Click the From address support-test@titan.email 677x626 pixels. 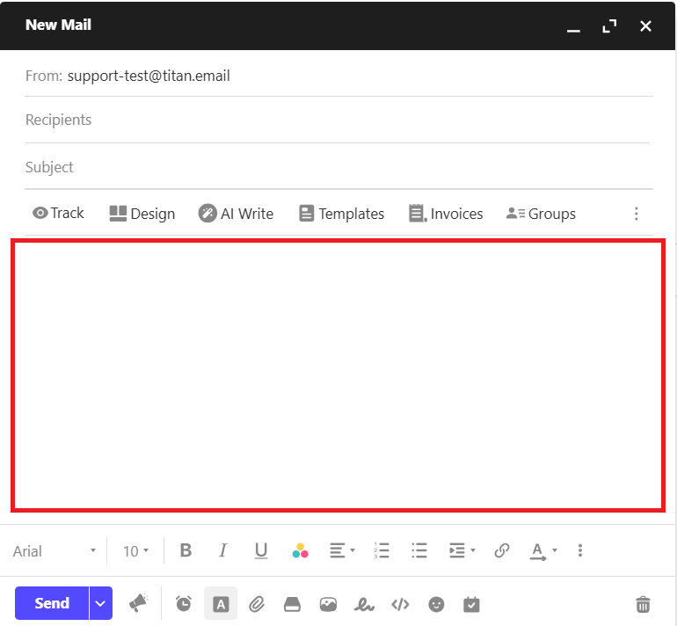tap(149, 76)
